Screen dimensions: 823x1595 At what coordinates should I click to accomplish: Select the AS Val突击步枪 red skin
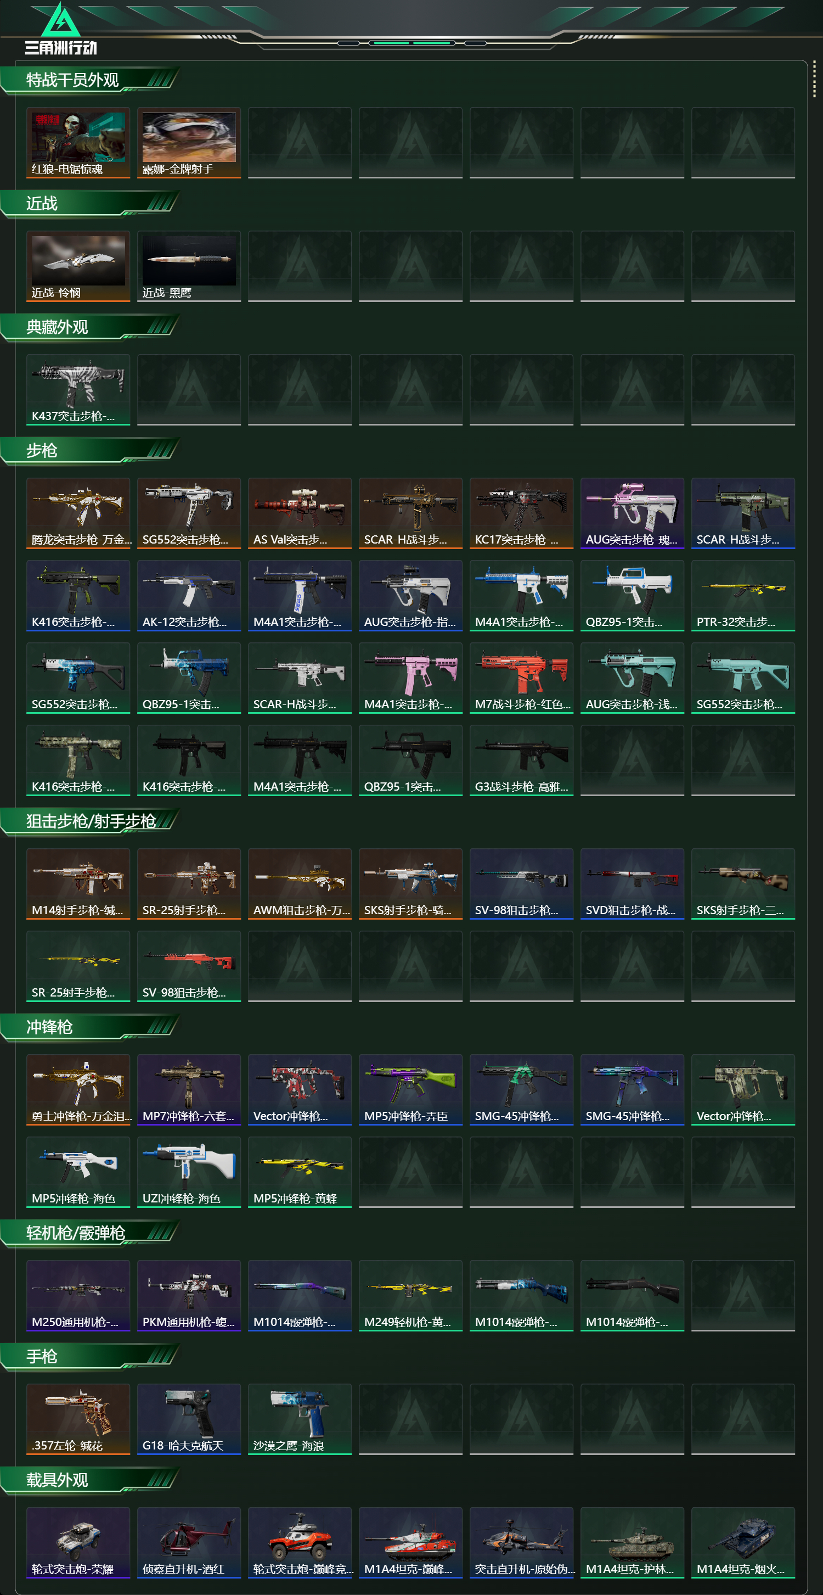point(300,513)
